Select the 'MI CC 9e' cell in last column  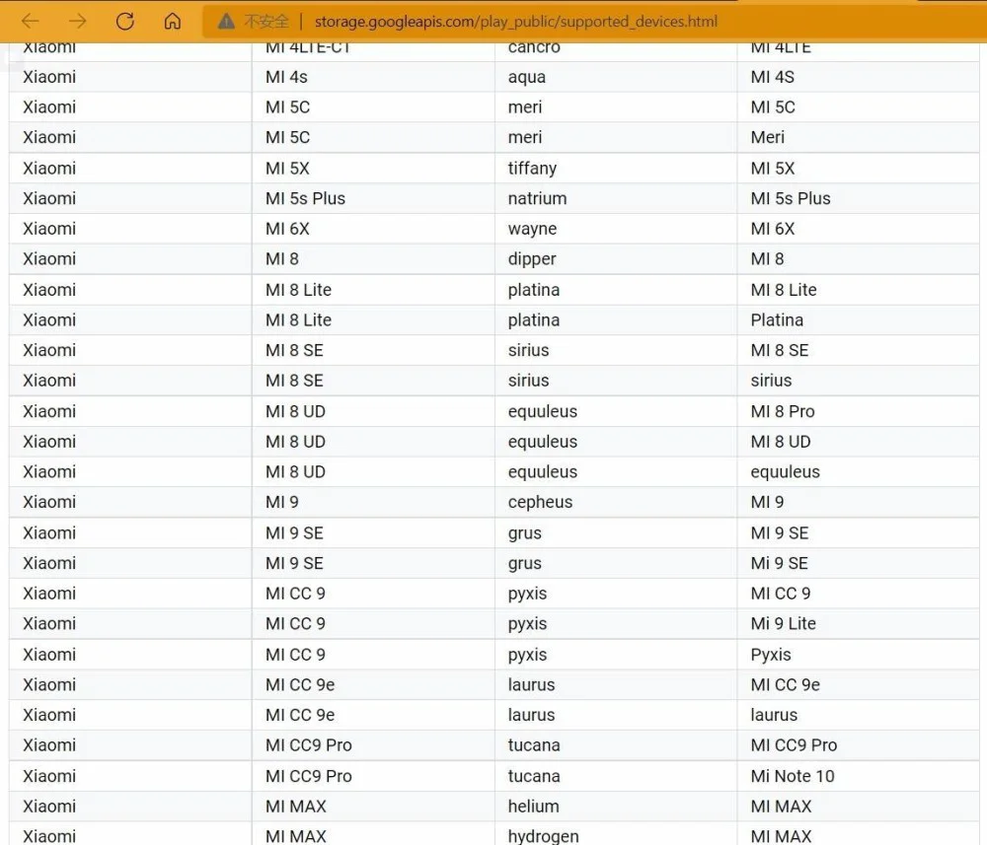tap(858, 684)
